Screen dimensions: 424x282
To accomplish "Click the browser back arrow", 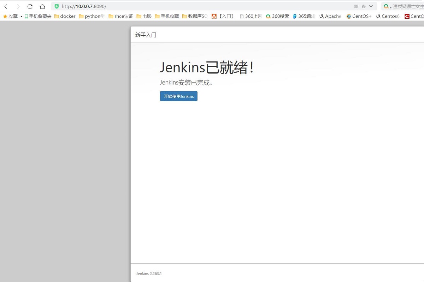I will point(6,6).
